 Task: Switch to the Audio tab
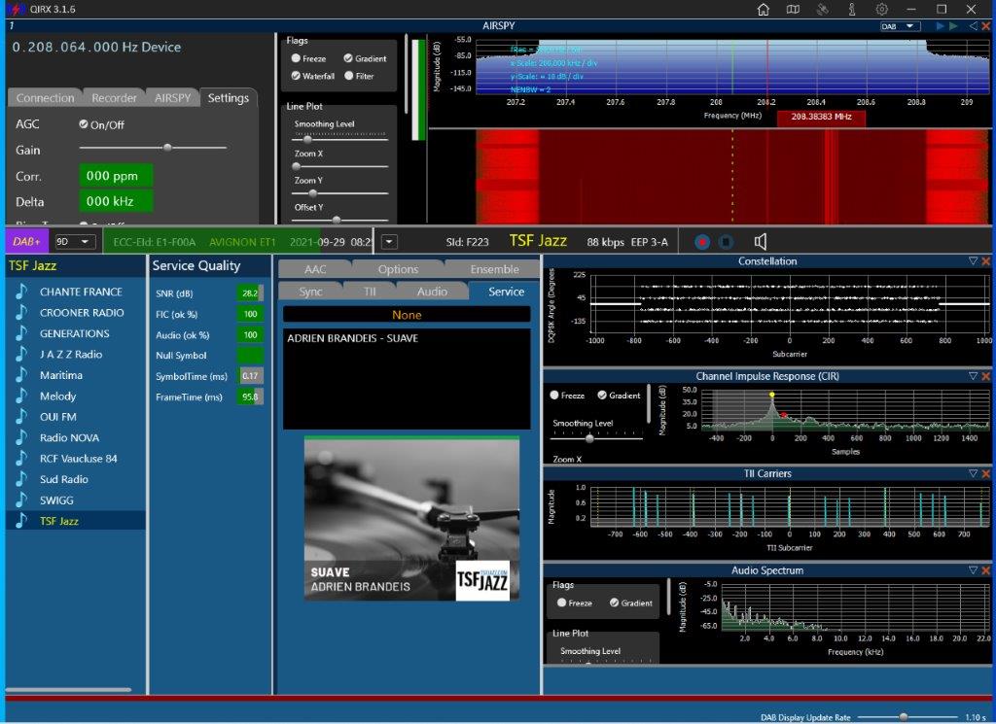[432, 292]
